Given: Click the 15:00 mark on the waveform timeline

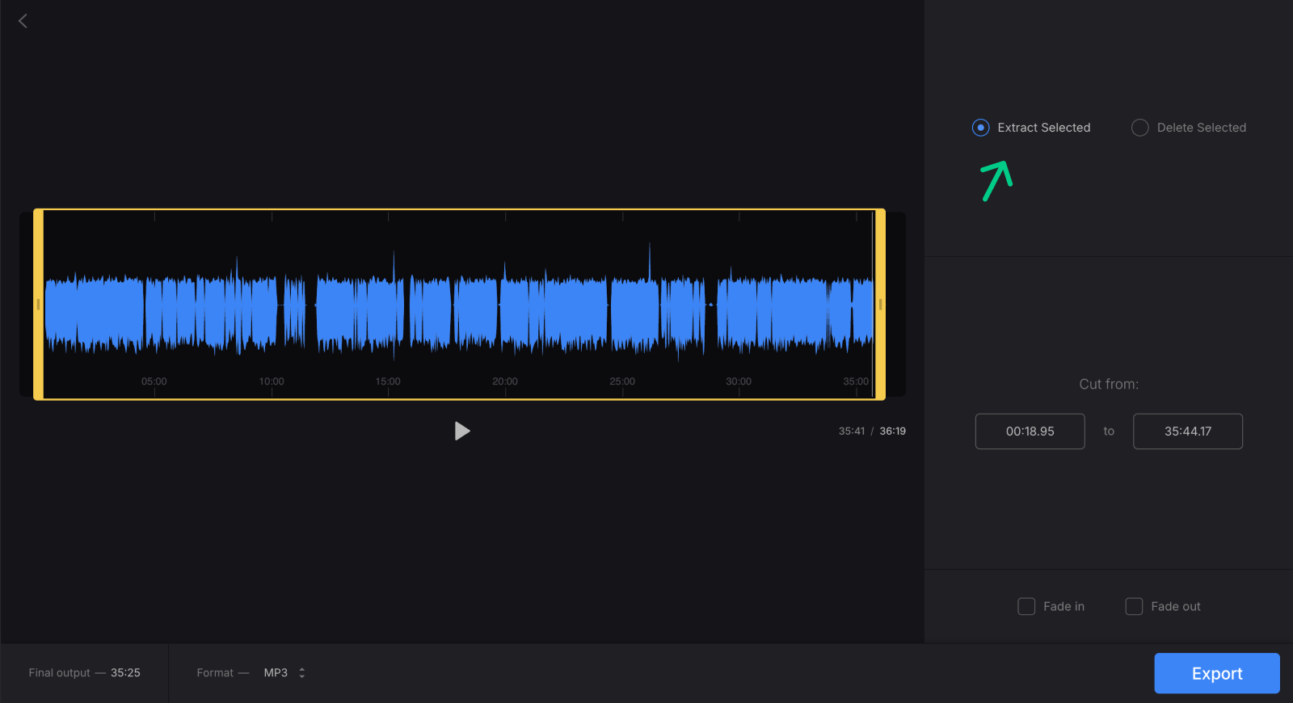Looking at the screenshot, I should point(388,381).
